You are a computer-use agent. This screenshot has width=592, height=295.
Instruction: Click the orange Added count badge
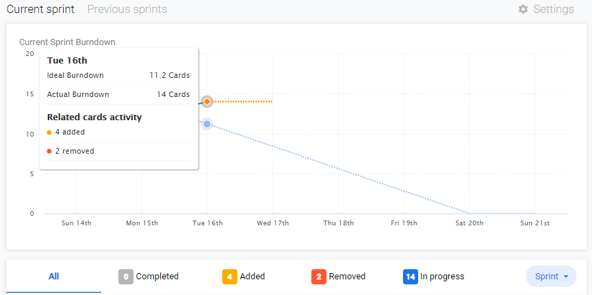tap(229, 277)
